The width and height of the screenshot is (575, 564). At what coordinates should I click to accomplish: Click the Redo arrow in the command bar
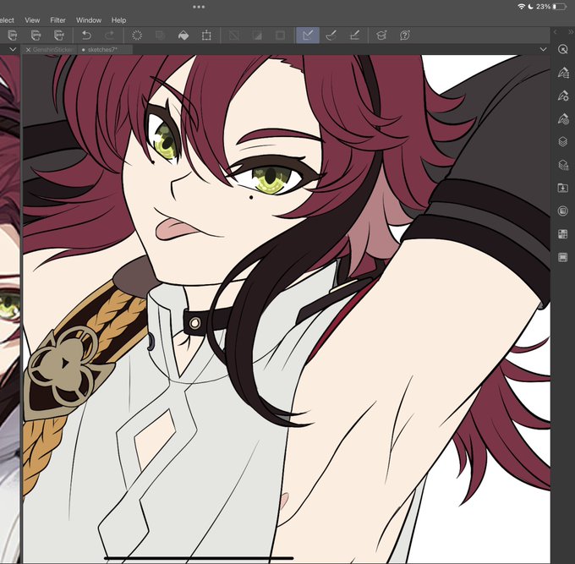click(x=109, y=36)
